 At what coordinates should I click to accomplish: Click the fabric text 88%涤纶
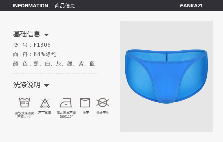45,54
